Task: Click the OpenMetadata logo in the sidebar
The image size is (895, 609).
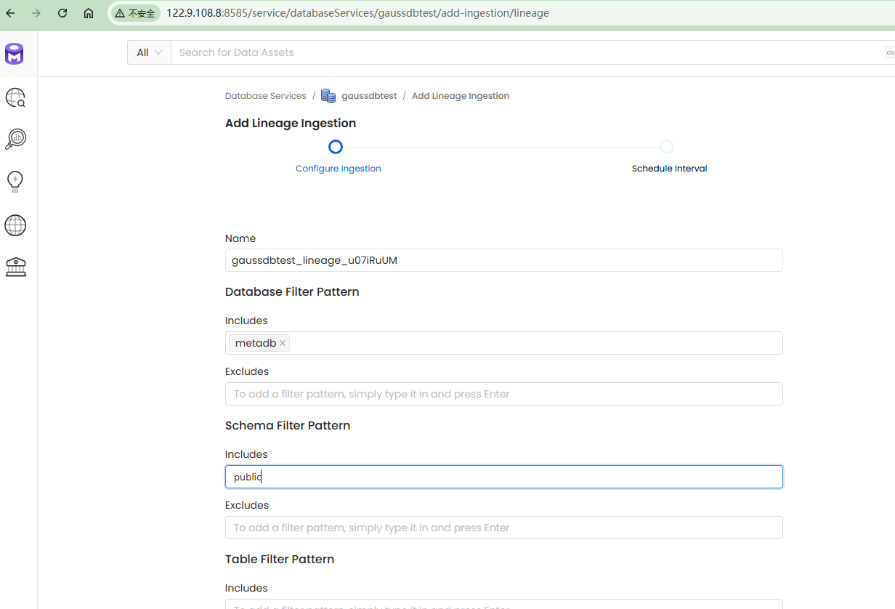Action: 15,54
